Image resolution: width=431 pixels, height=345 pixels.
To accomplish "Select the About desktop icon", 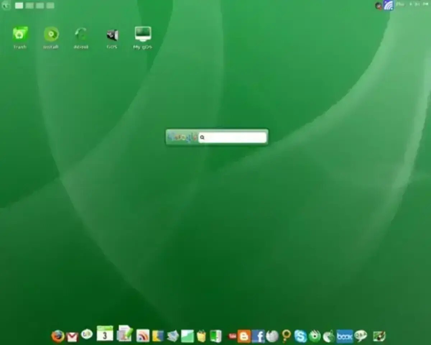I will tap(81, 38).
